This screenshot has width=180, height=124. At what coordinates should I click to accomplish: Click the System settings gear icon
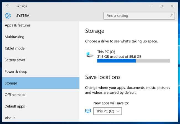pyautogui.click(x=8, y=16)
